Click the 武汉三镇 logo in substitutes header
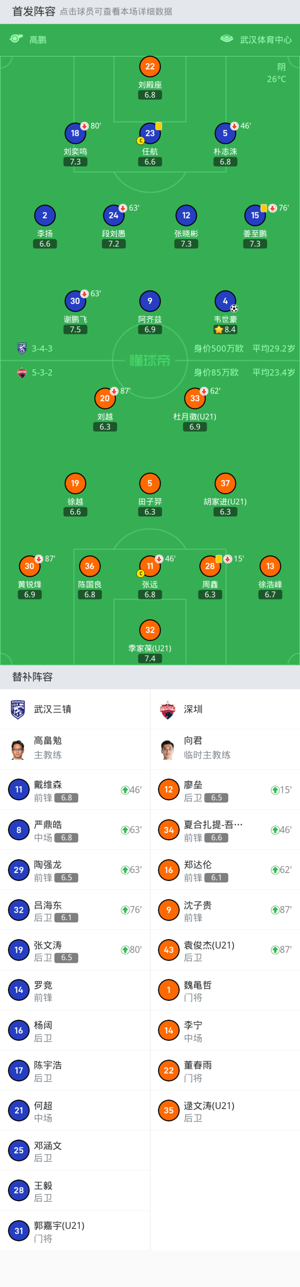300x1287 pixels. pyautogui.click(x=18, y=709)
